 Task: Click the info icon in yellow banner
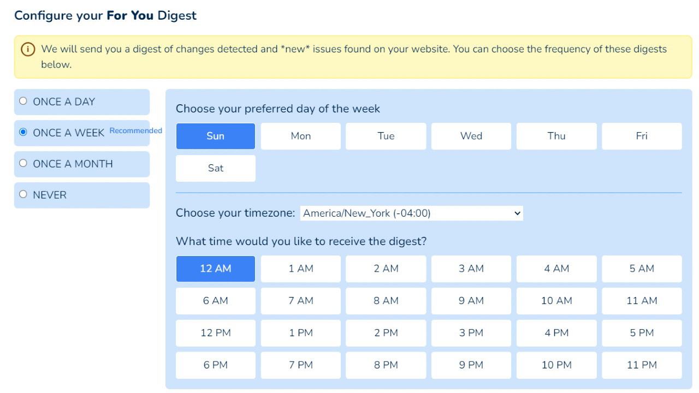27,49
